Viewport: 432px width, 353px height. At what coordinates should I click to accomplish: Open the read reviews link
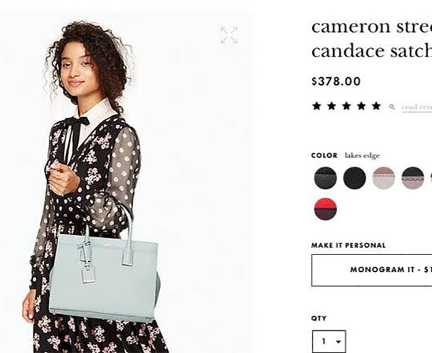(417, 107)
